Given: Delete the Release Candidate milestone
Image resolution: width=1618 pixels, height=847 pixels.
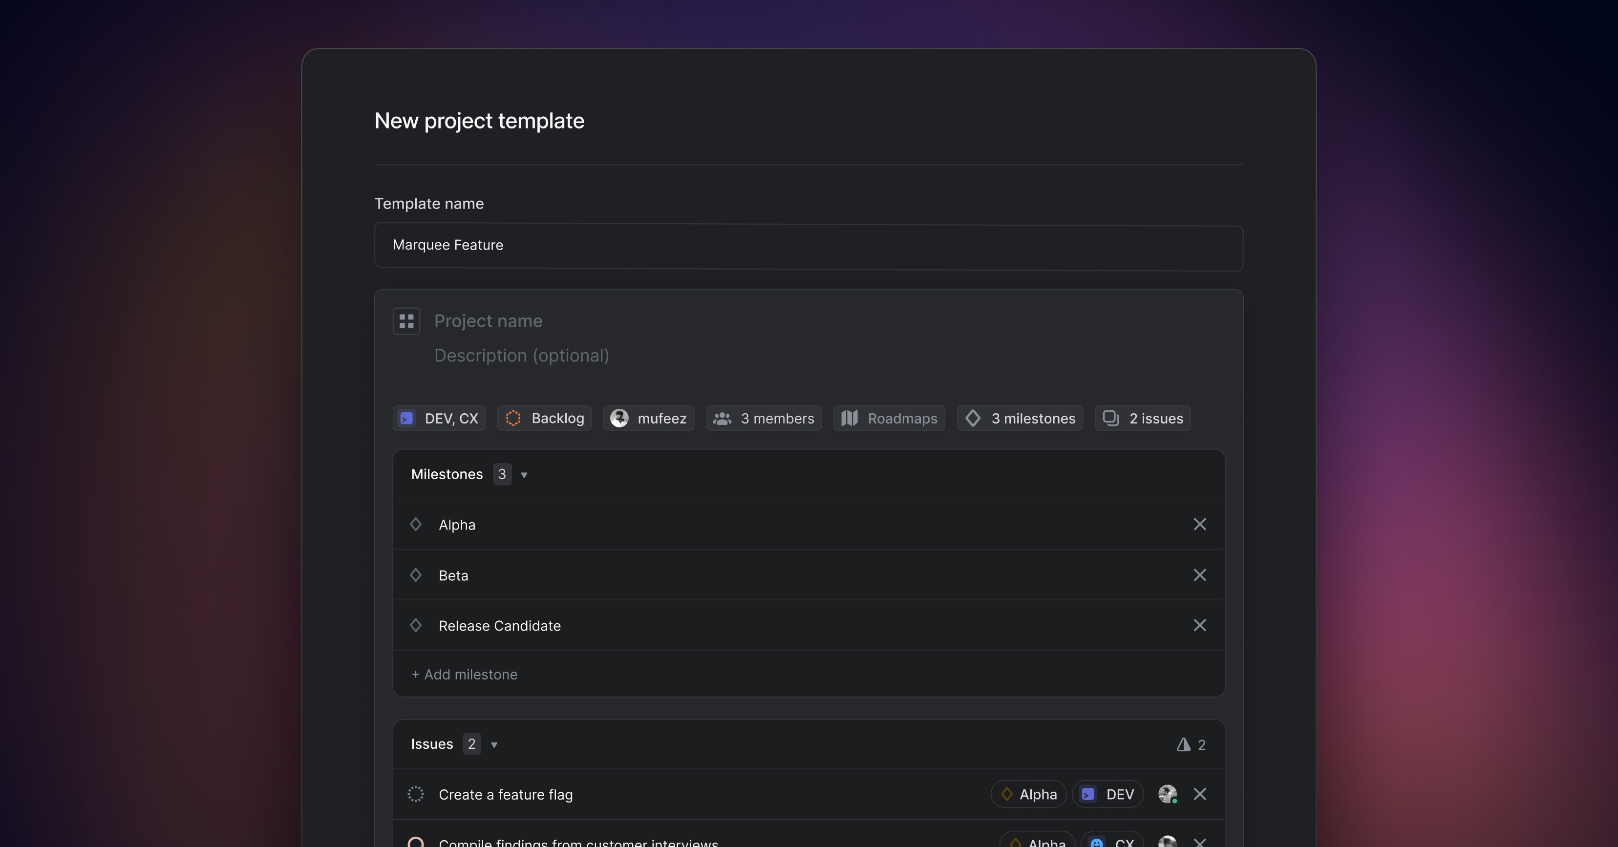Looking at the screenshot, I should click(x=1199, y=625).
